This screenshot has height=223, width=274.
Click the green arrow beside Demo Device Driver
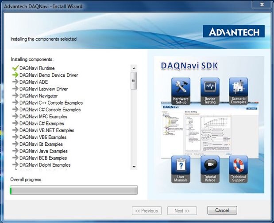pos(15,75)
